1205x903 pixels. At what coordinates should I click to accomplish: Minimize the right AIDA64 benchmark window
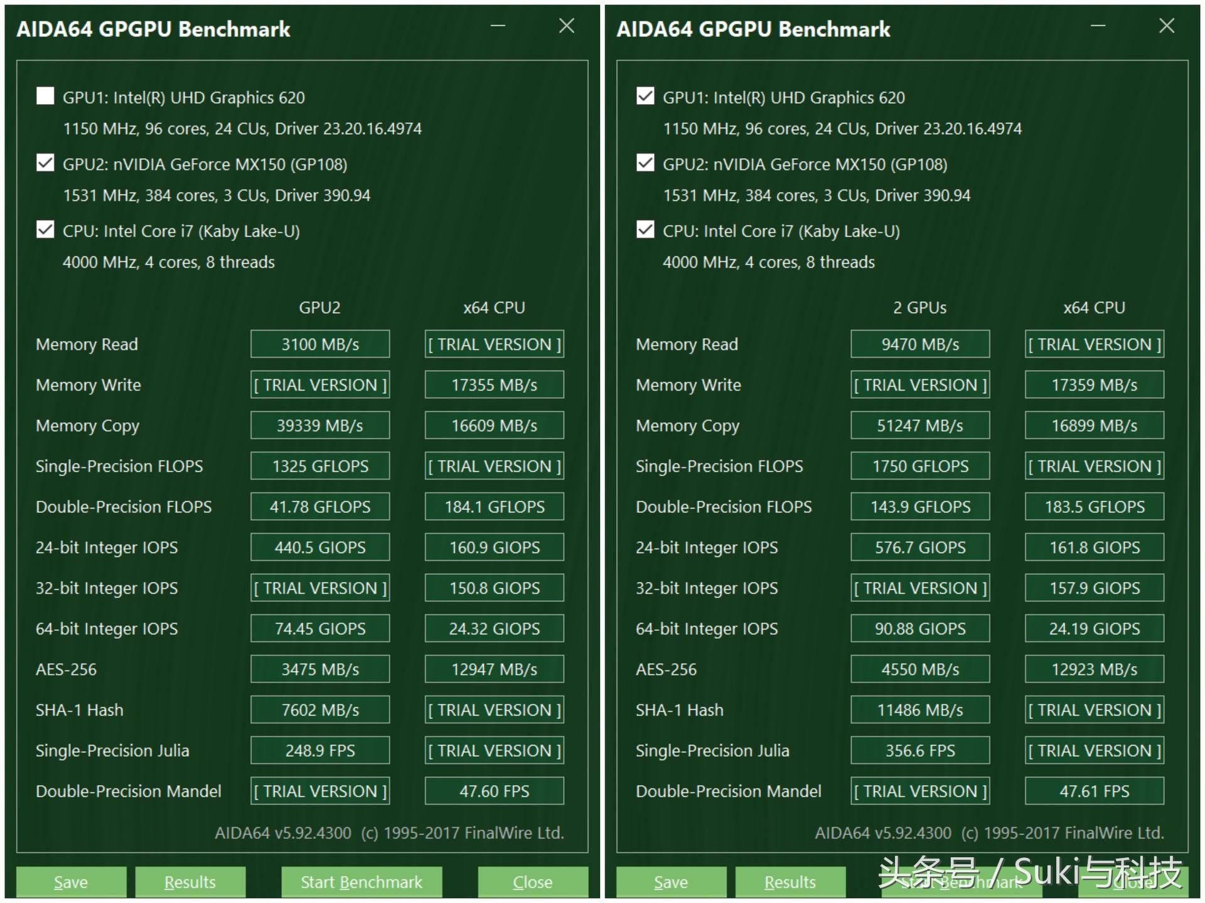[x=1098, y=26]
